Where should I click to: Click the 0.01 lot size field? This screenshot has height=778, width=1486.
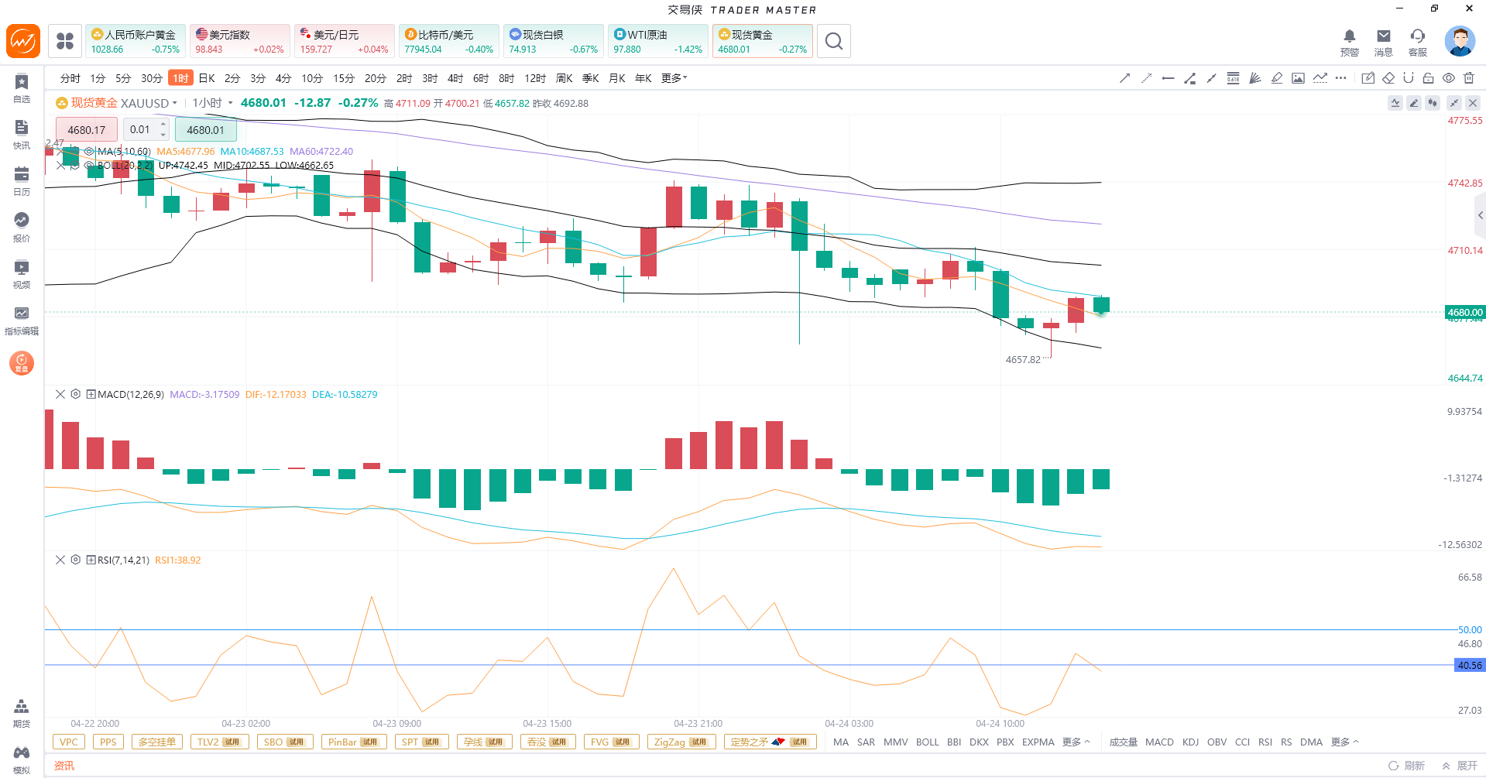(x=141, y=130)
